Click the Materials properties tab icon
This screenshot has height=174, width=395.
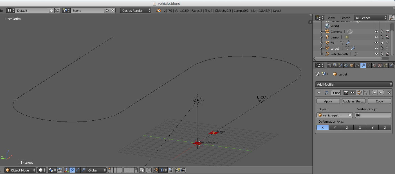point(374,65)
